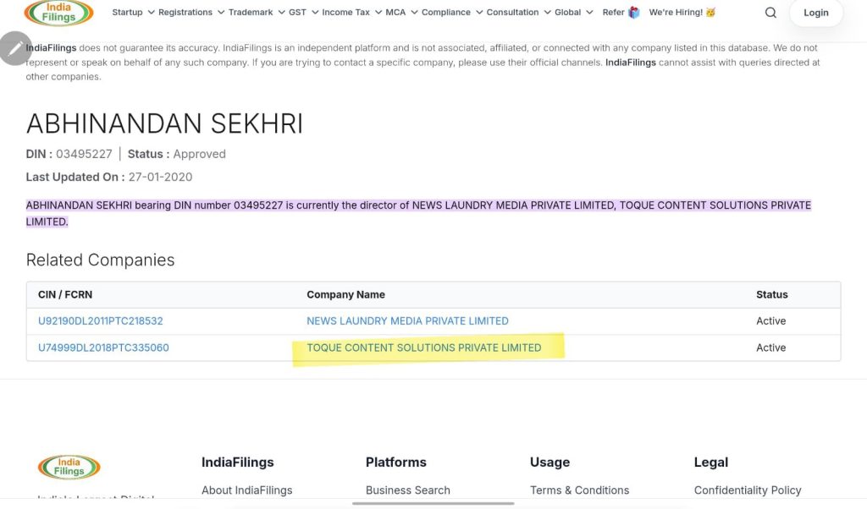Expand the Startup menu chevron
867x509 pixels.
(x=151, y=12)
